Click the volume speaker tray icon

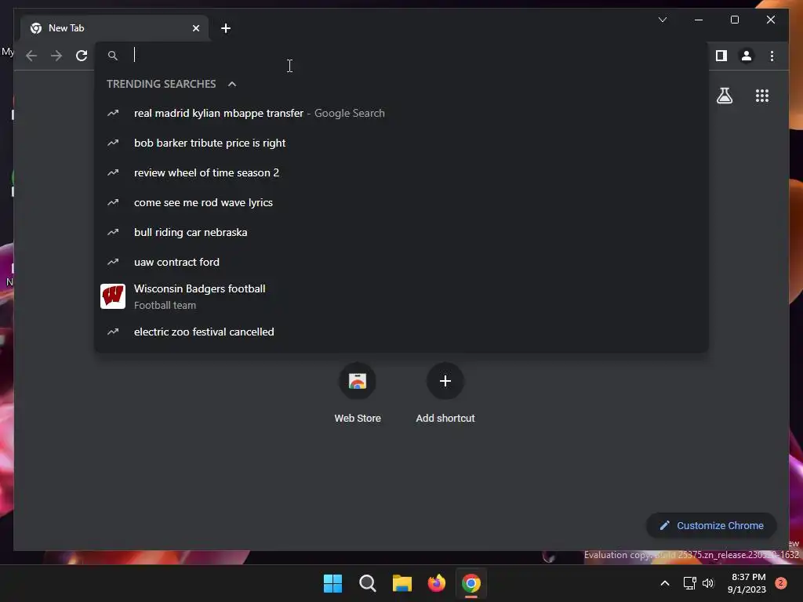coord(708,583)
